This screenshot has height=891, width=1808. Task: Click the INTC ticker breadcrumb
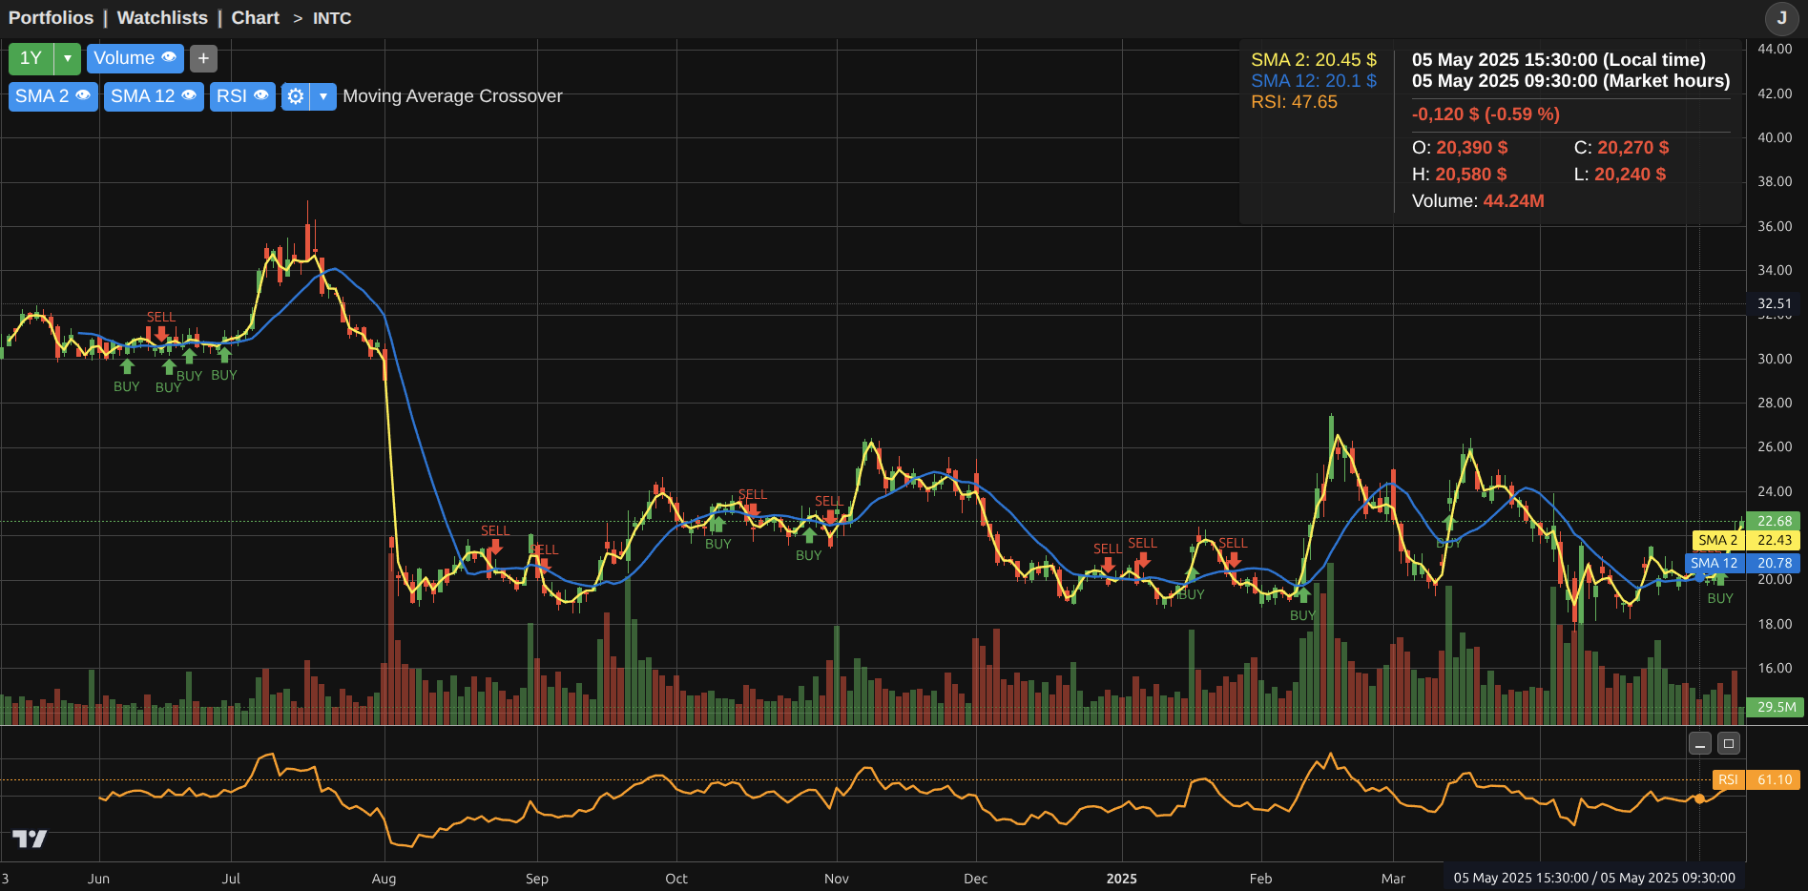332,18
